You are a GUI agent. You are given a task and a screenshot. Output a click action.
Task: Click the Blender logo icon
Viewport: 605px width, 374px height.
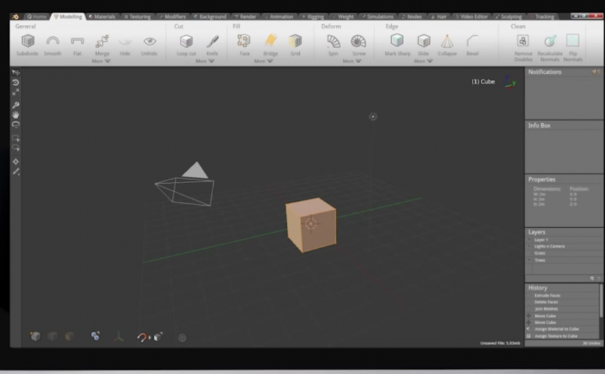(x=15, y=17)
